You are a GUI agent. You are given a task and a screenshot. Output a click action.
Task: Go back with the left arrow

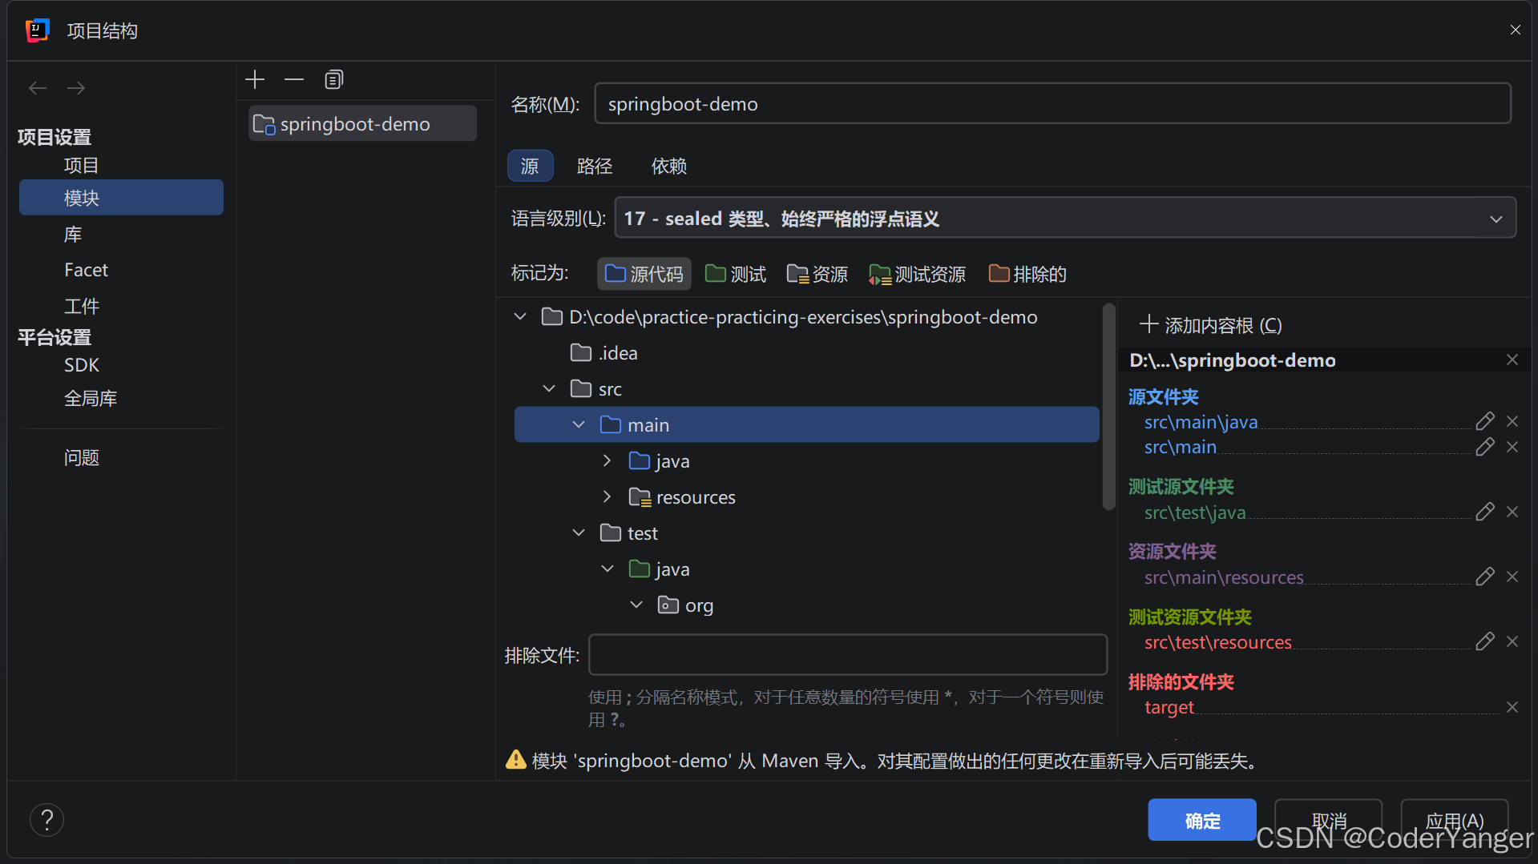click(x=38, y=88)
